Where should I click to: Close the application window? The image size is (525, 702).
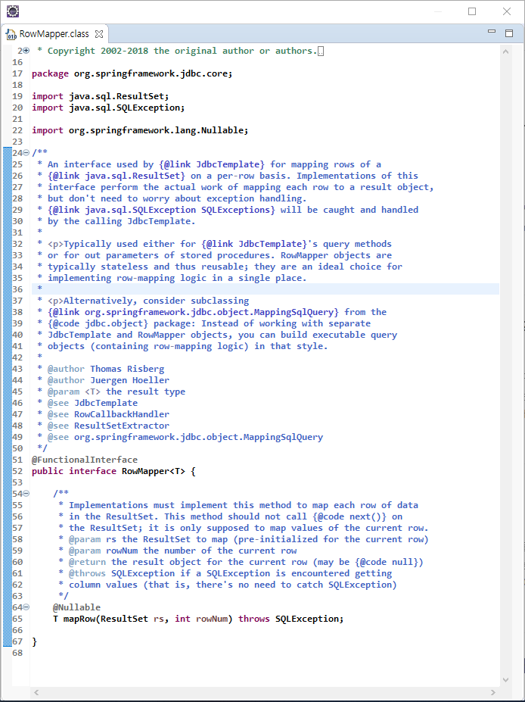click(x=507, y=11)
